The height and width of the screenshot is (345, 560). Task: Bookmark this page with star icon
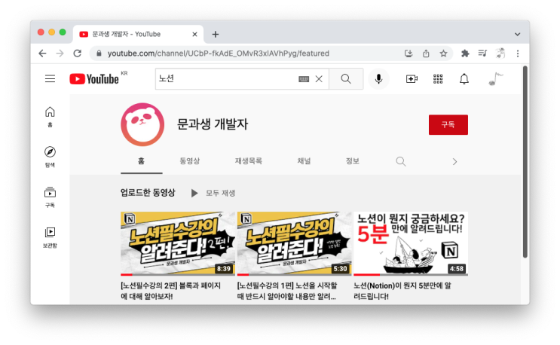(x=443, y=53)
